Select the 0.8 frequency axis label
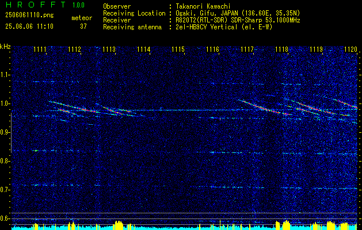The height and width of the screenshot is (230, 362). pyautogui.click(x=4, y=161)
